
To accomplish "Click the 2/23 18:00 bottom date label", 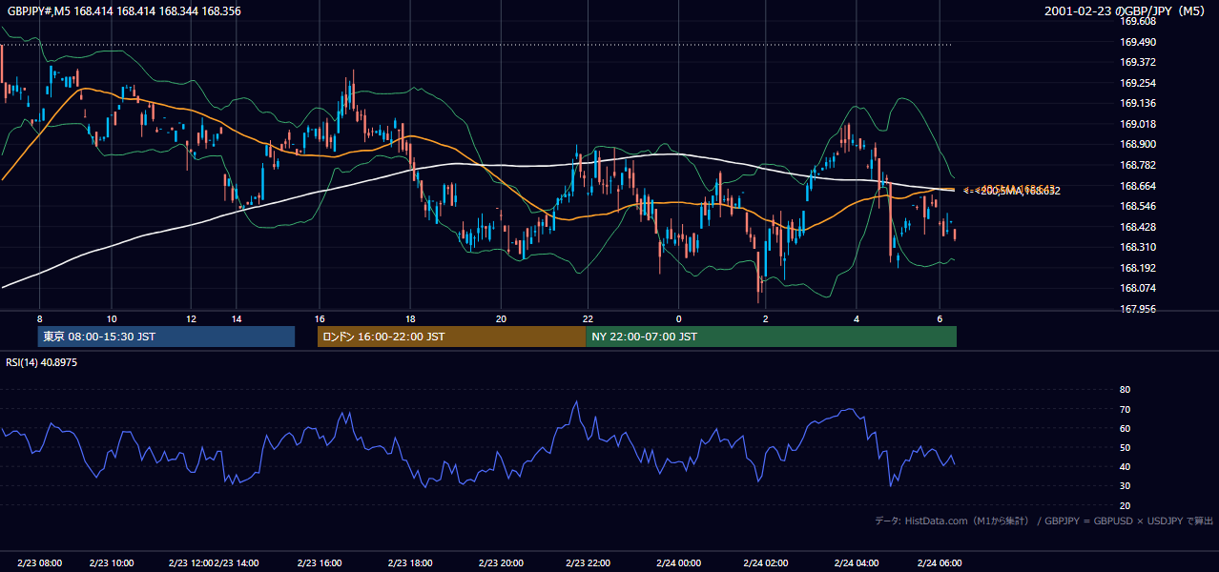I will coord(410,562).
